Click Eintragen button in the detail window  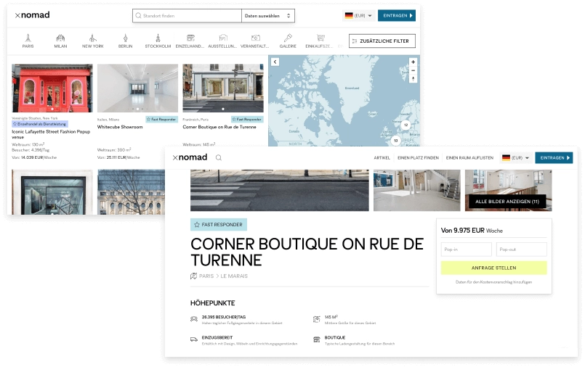(554, 158)
